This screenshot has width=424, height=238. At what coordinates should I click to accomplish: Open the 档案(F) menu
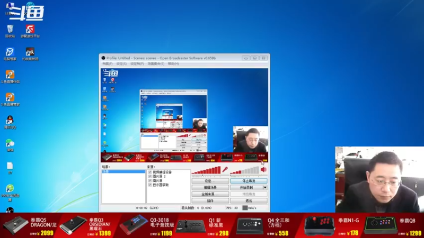[x=108, y=63]
